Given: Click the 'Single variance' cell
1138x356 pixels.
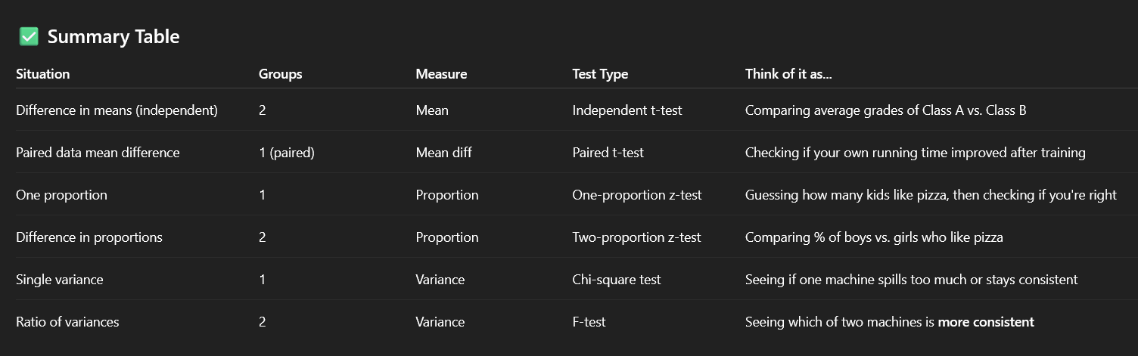Looking at the screenshot, I should (60, 280).
